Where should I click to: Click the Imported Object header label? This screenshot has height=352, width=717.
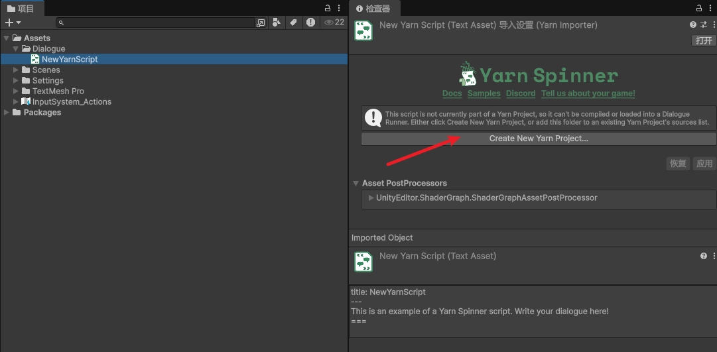pyautogui.click(x=382, y=238)
